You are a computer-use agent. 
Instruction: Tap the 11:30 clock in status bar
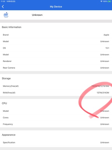[x=3, y=1]
